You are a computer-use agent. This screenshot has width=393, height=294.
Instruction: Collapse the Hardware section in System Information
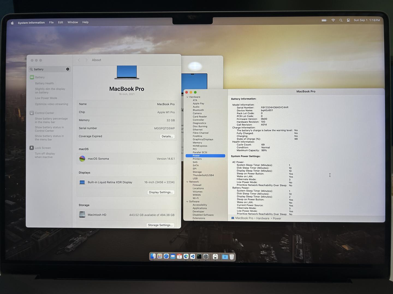coord(187,97)
